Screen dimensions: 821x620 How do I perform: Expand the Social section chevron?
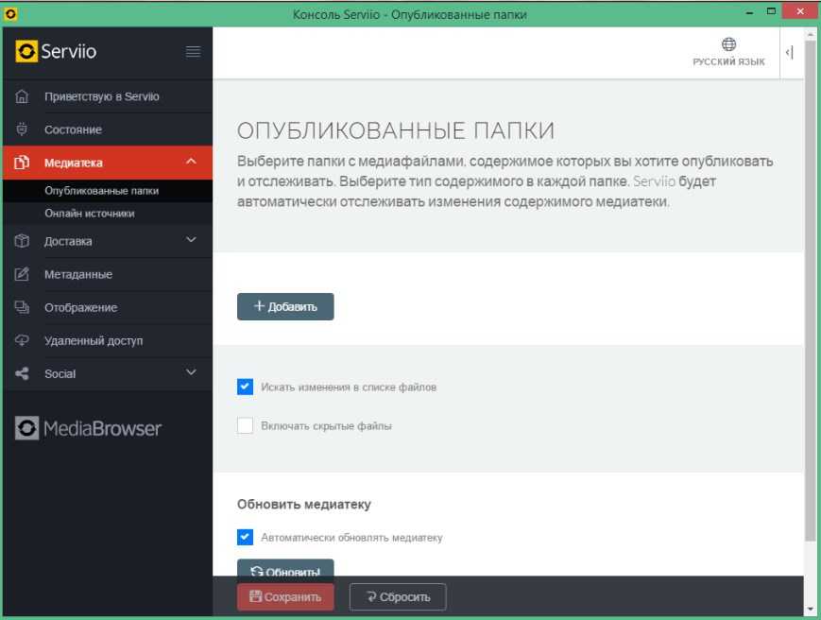[191, 372]
